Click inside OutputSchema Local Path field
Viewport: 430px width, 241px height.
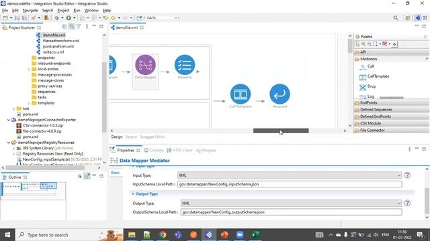(291, 212)
